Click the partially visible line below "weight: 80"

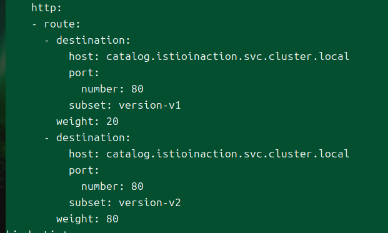coord(37,232)
